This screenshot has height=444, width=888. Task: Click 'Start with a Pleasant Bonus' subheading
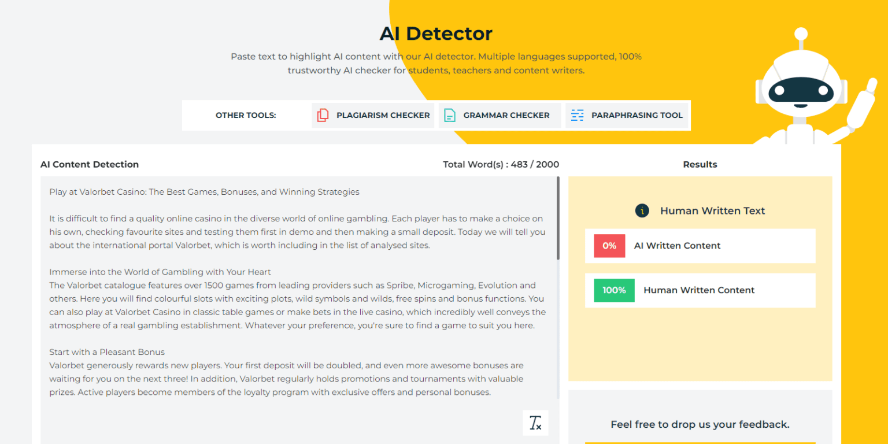point(107,352)
